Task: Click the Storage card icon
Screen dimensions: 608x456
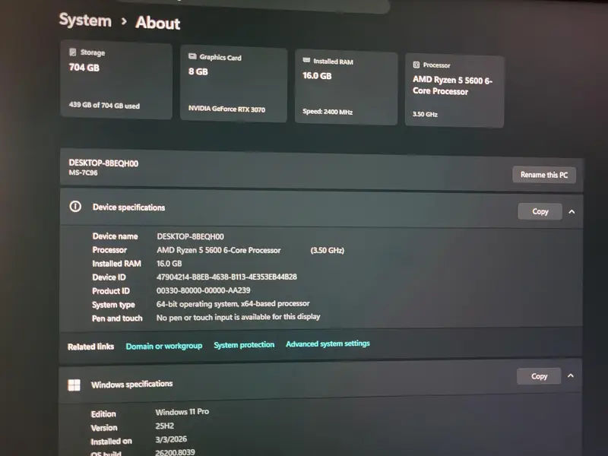Action: (x=72, y=52)
